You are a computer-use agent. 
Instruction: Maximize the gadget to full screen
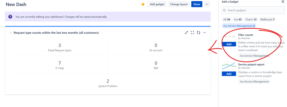pyautogui.click(x=192, y=32)
